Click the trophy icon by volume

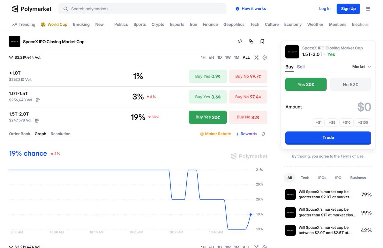[11, 58]
